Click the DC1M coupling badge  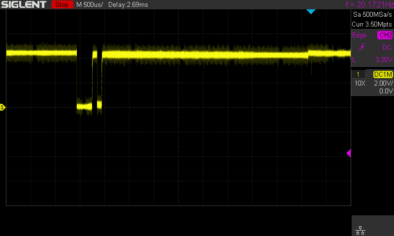(x=383, y=74)
